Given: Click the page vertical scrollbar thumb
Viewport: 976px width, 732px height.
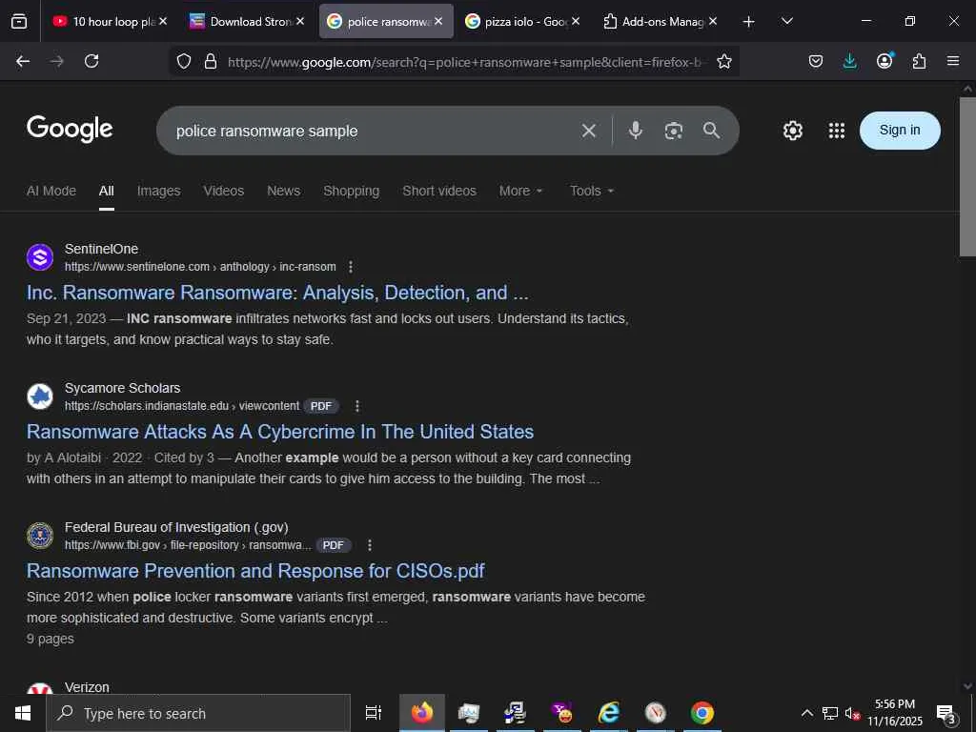Looking at the screenshot, I should (966, 176).
